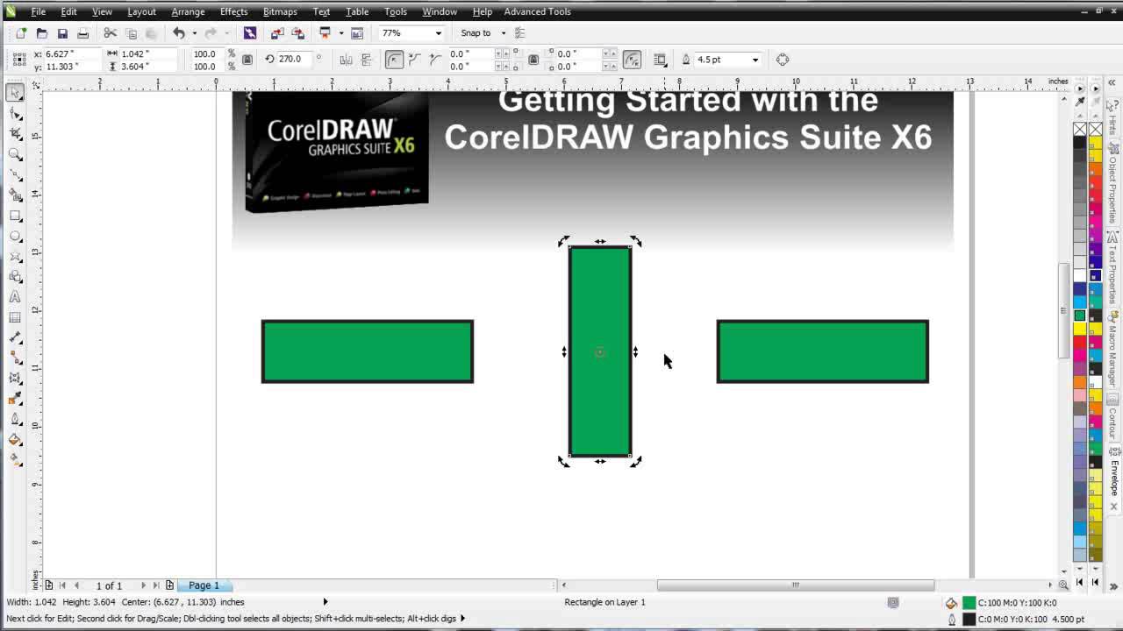This screenshot has height=631, width=1123.
Task: Toggle Relative corner scaling
Action: (x=632, y=60)
